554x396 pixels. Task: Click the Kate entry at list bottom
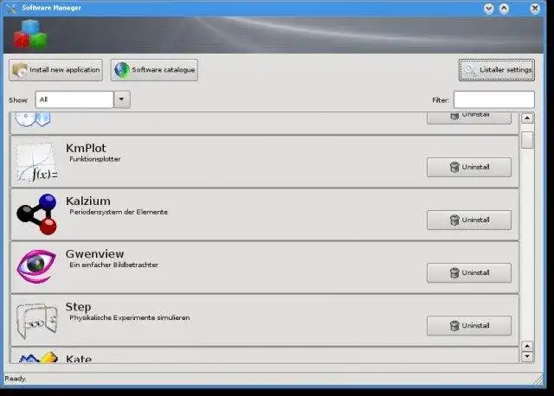[x=265, y=355]
